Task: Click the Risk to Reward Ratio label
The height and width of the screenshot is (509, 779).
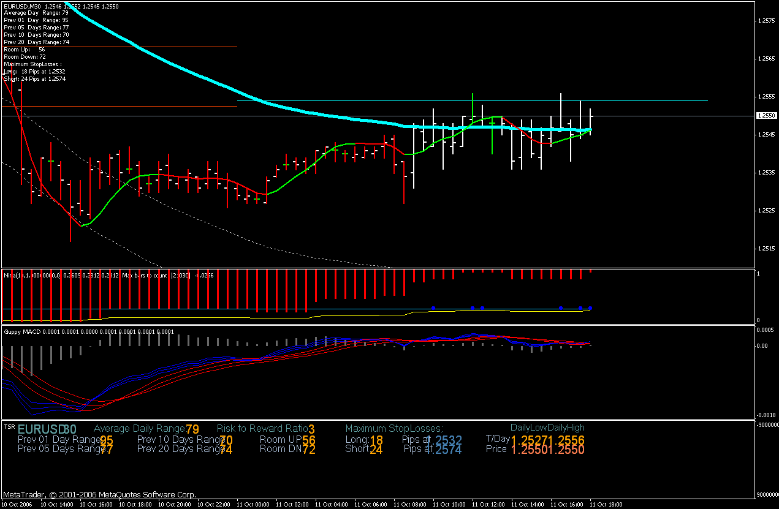Action: (x=262, y=428)
